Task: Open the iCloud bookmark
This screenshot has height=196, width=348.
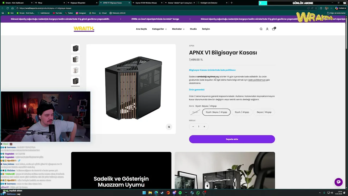Action: point(102,13)
